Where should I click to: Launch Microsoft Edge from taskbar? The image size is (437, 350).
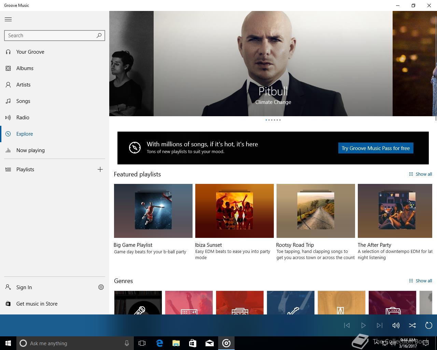tap(159, 343)
